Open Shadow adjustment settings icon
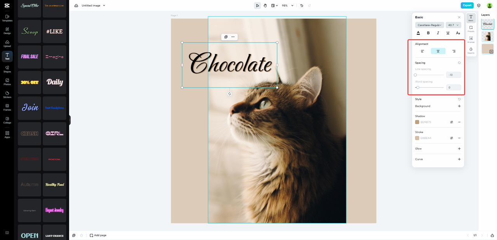This screenshot has width=497, height=240. tap(452, 122)
